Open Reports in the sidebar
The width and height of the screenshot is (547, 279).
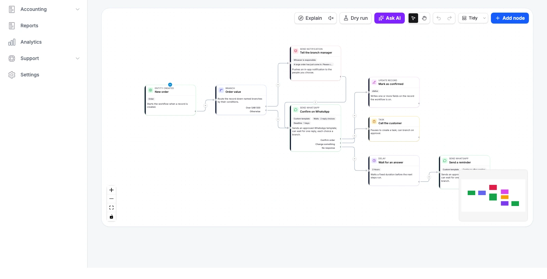coord(44,26)
